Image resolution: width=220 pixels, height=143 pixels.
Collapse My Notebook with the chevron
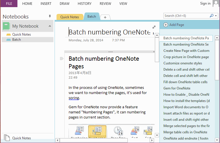coord(50,26)
